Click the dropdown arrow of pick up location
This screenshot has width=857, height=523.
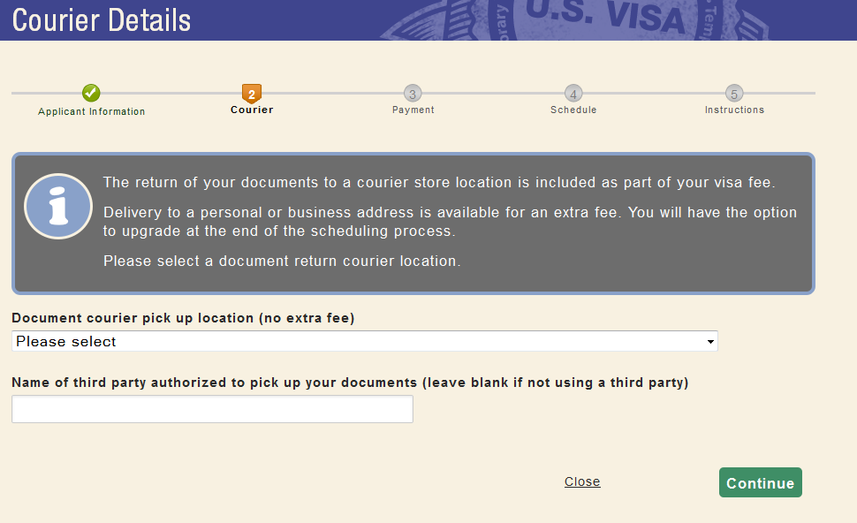coord(710,342)
